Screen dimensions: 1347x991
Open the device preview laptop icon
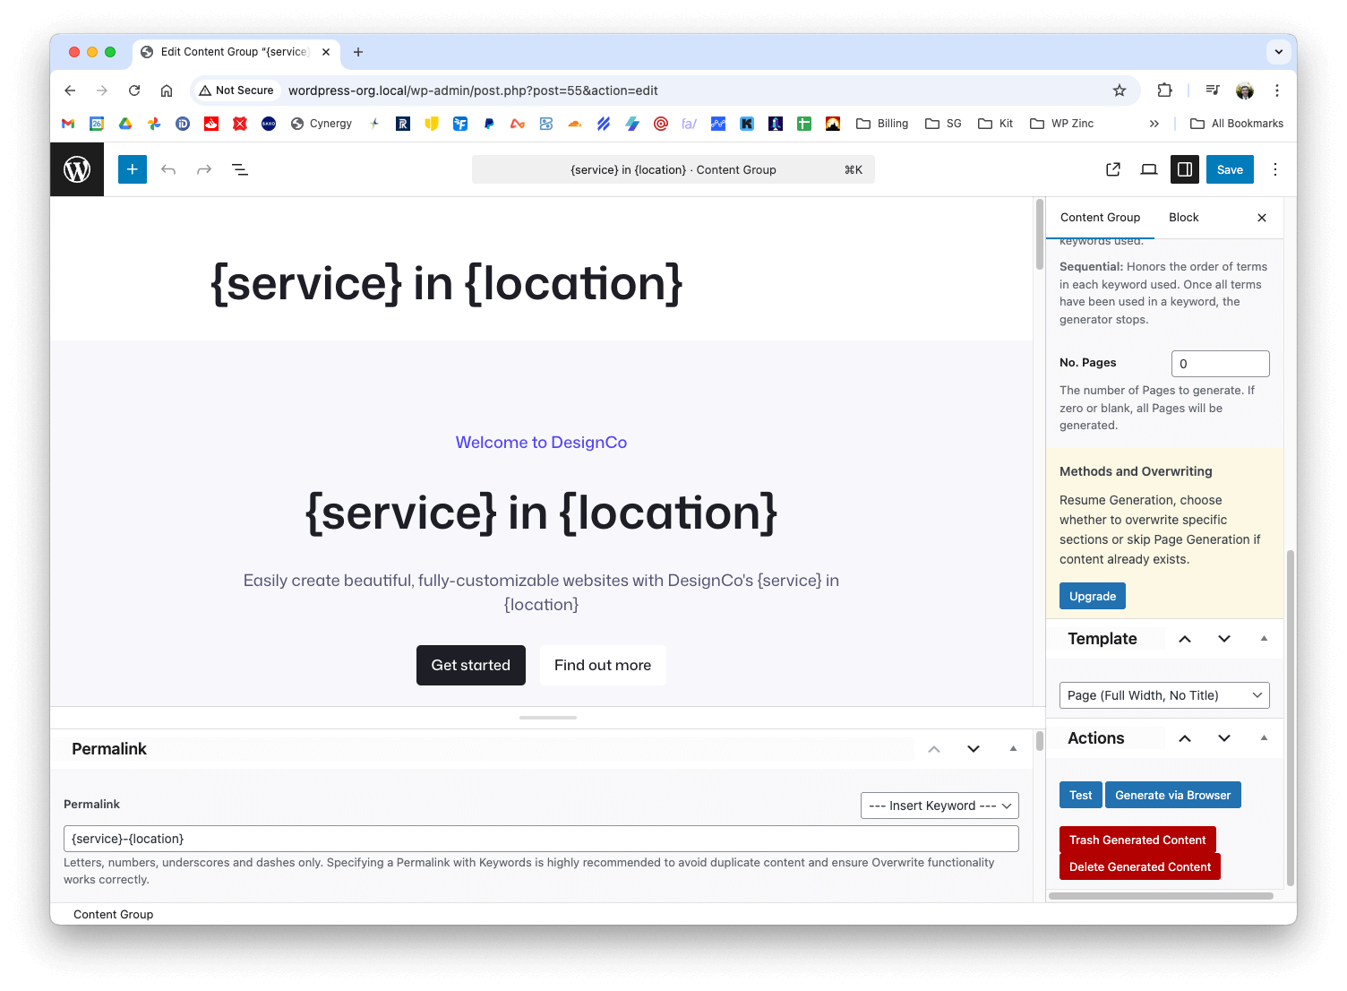point(1149,169)
